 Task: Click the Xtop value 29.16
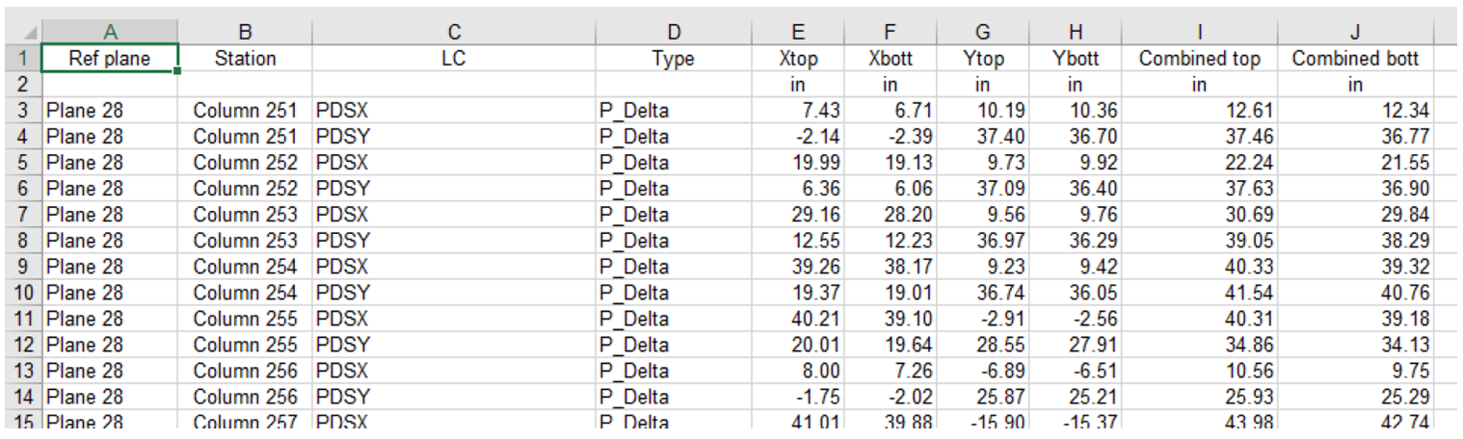pos(798,215)
